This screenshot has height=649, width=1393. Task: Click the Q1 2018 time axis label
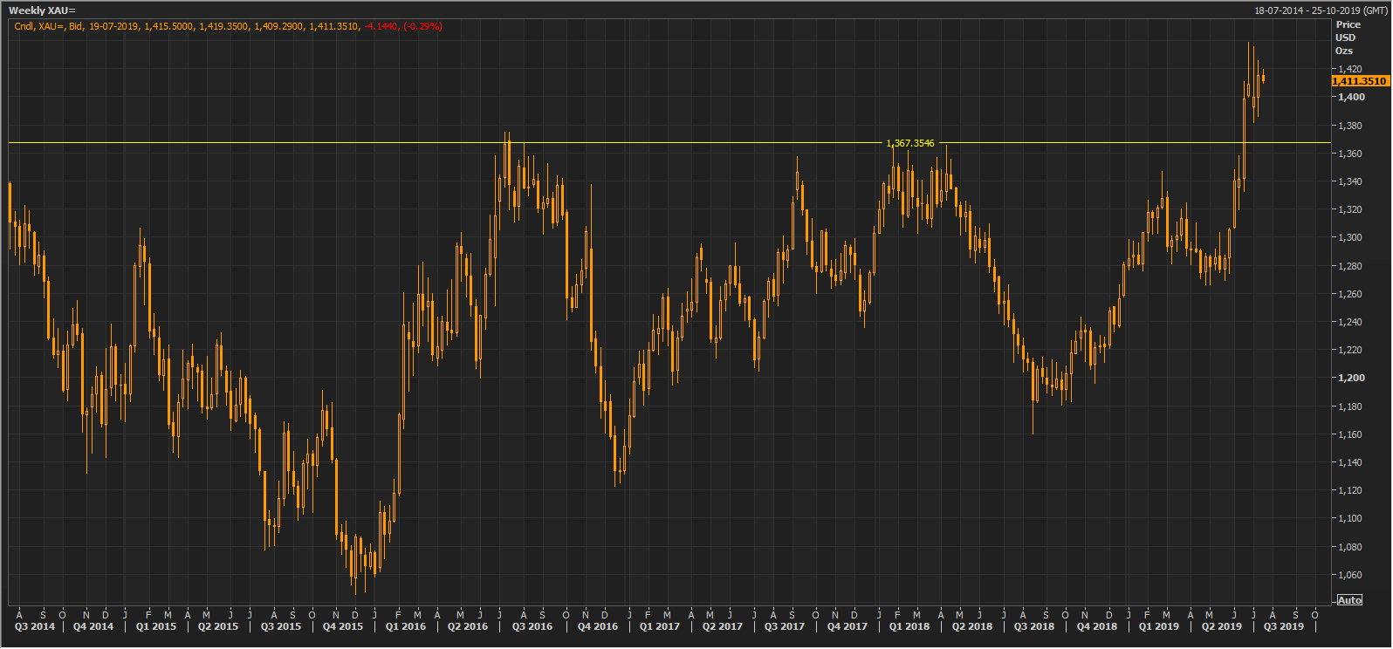tap(909, 626)
